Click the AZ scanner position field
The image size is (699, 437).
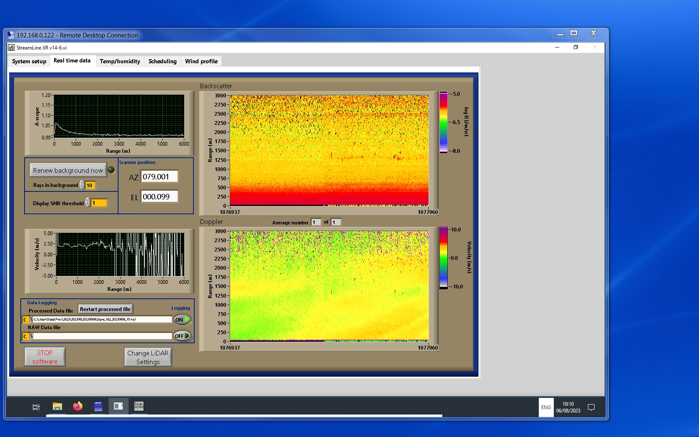pos(159,176)
